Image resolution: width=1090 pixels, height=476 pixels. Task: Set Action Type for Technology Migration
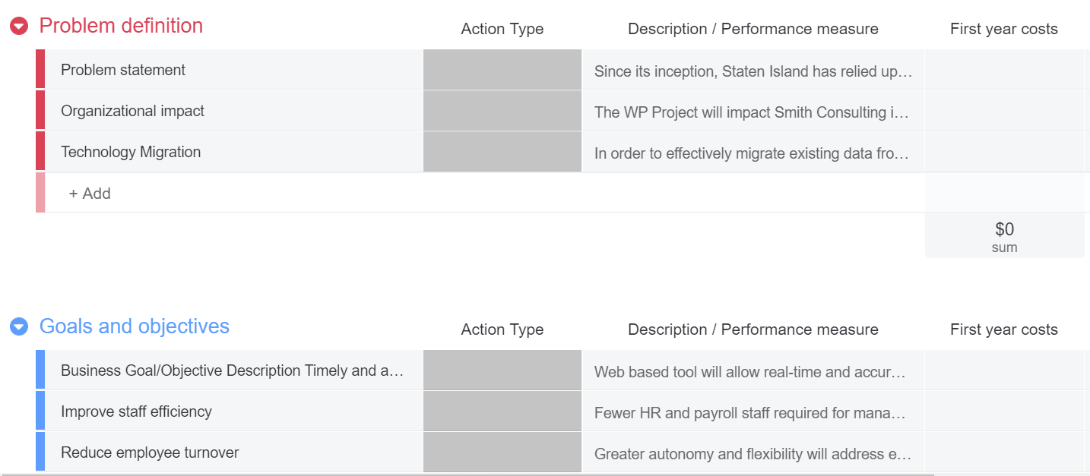(502, 152)
